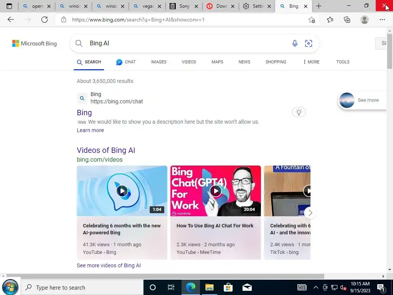Click the magnifier icon in search box
This screenshot has width=393, height=295.
79,43
